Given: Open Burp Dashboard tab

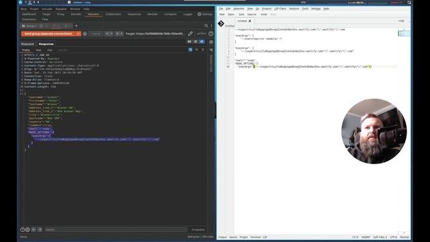Looking at the screenshot, I should pos(29,14).
